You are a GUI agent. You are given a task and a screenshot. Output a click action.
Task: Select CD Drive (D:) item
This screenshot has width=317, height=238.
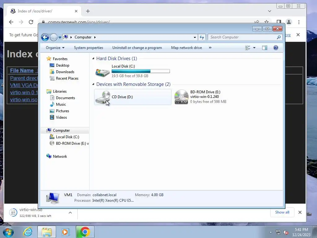pos(132,97)
